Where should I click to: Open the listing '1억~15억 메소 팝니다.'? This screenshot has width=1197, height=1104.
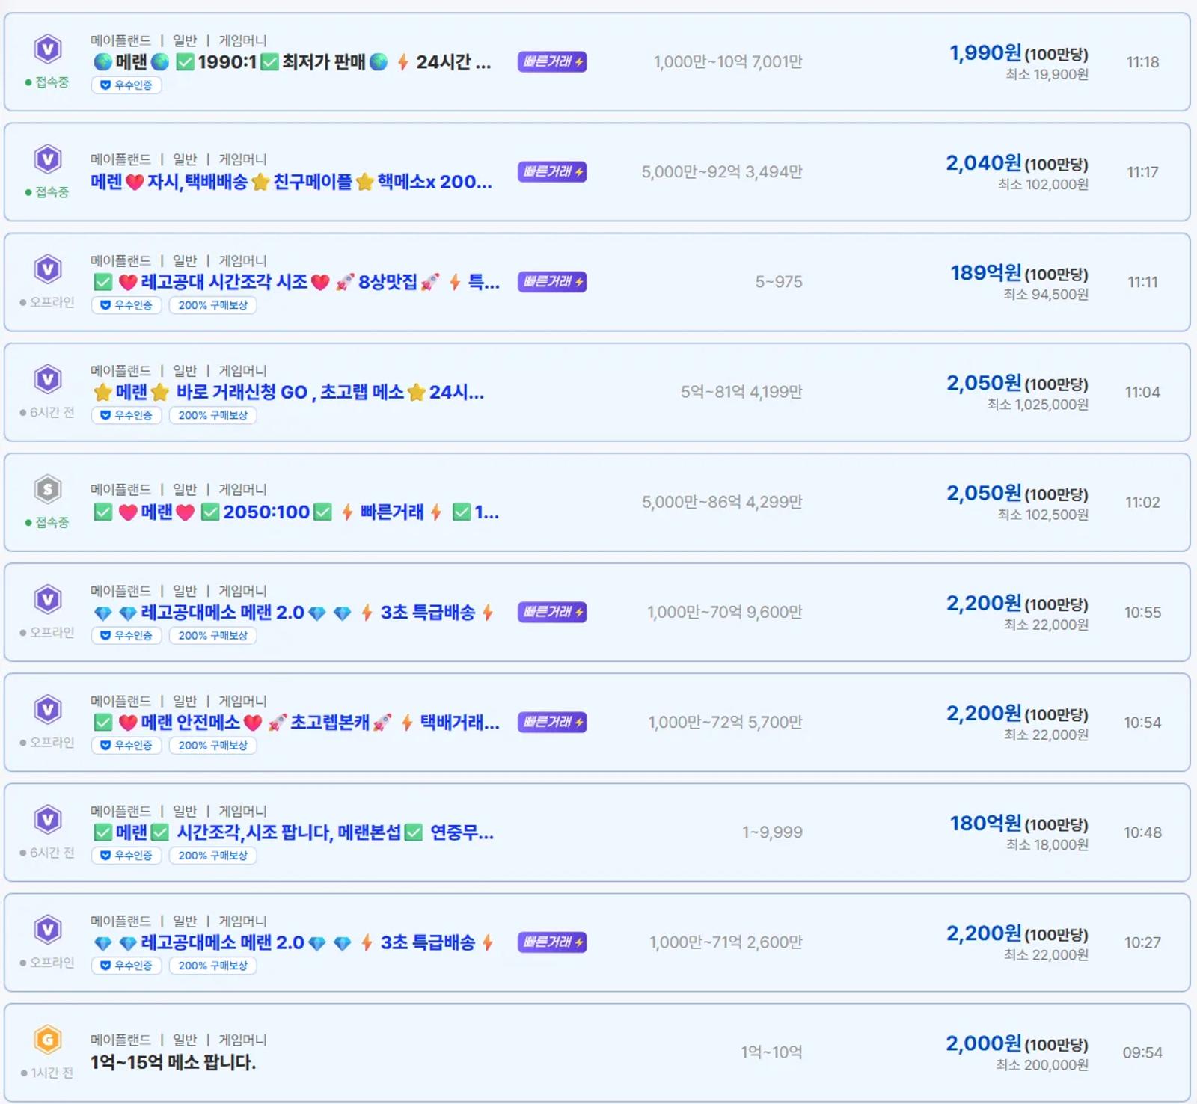pyautogui.click(x=173, y=1062)
